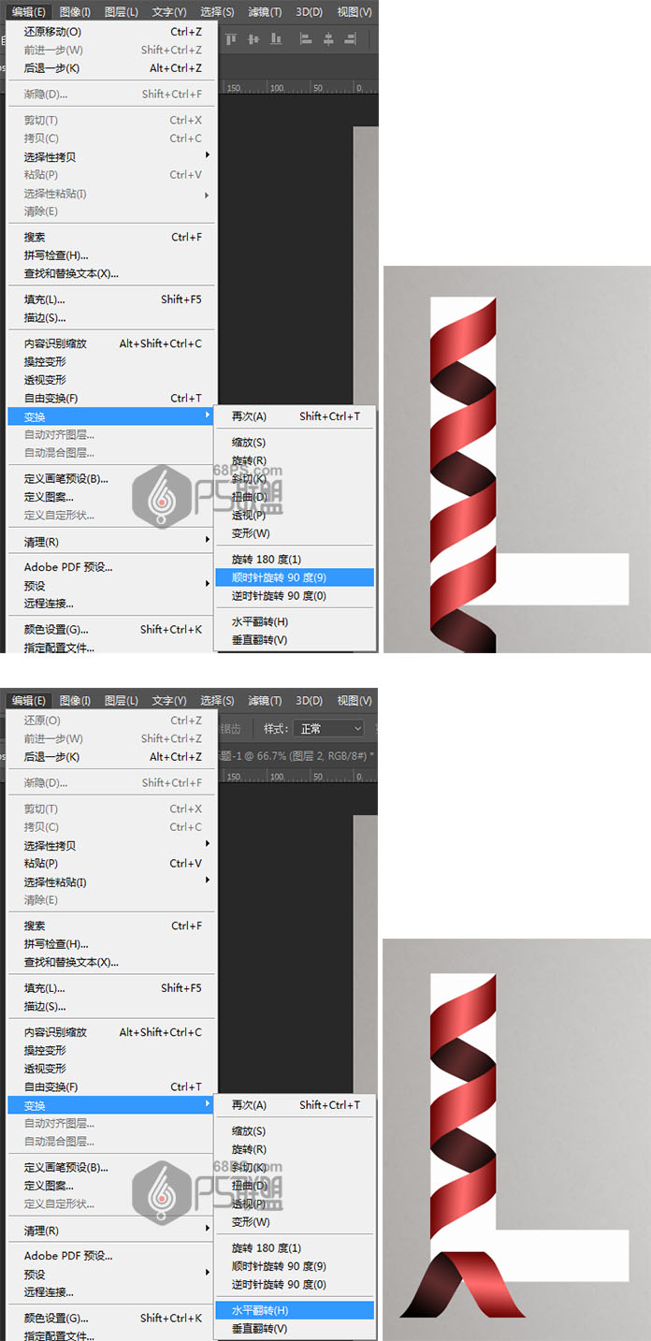Click align right edges icon in upper screenshot
Viewport: 651px width, 1341px height.
click(x=352, y=39)
